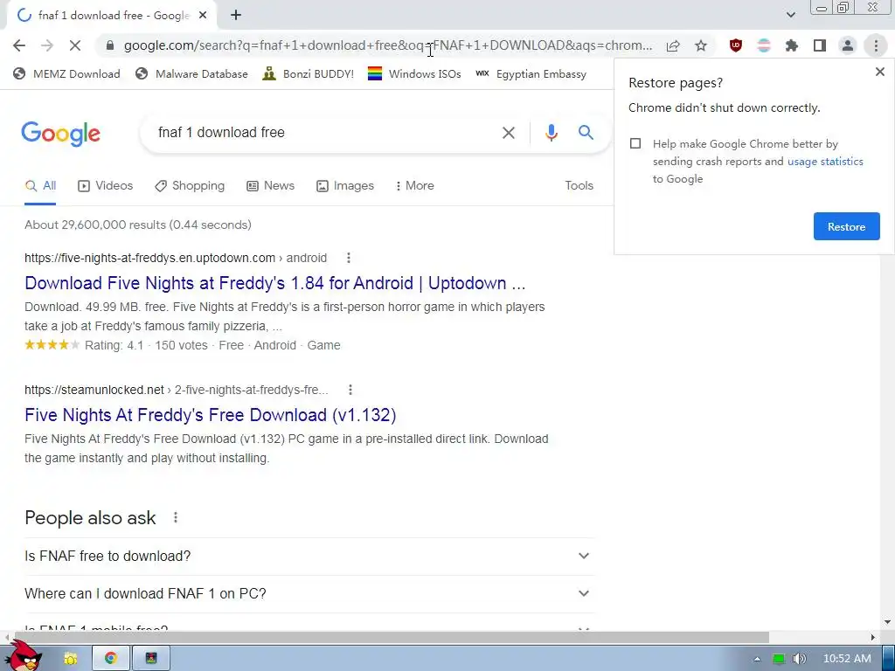Viewport: 895px width, 671px height.
Task: Open the Extensions puzzle-piece menu
Action: (x=792, y=45)
